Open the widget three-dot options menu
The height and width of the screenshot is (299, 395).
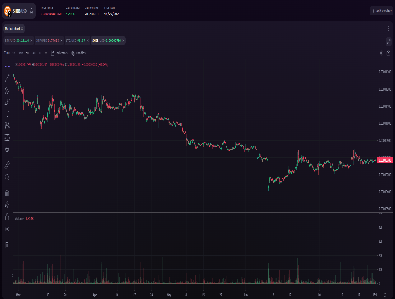pos(388,29)
